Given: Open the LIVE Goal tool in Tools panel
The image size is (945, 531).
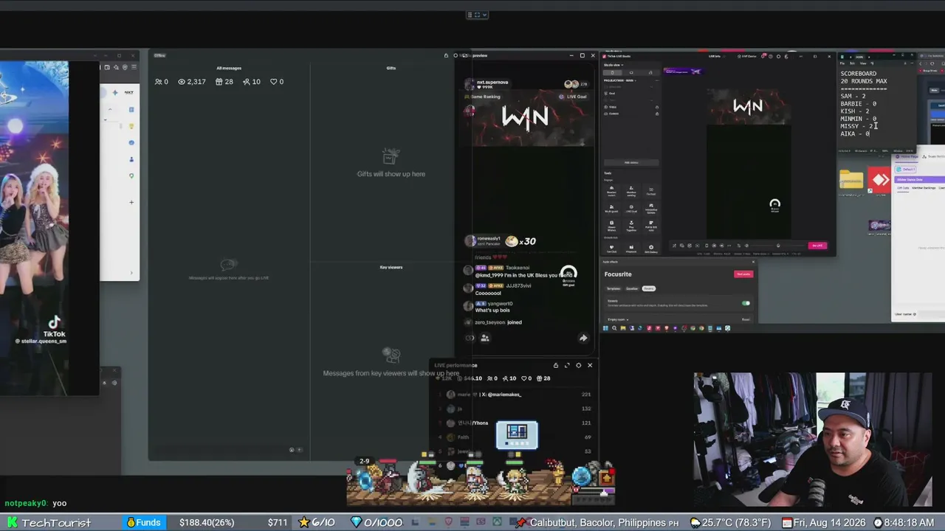Looking at the screenshot, I should point(631,209).
